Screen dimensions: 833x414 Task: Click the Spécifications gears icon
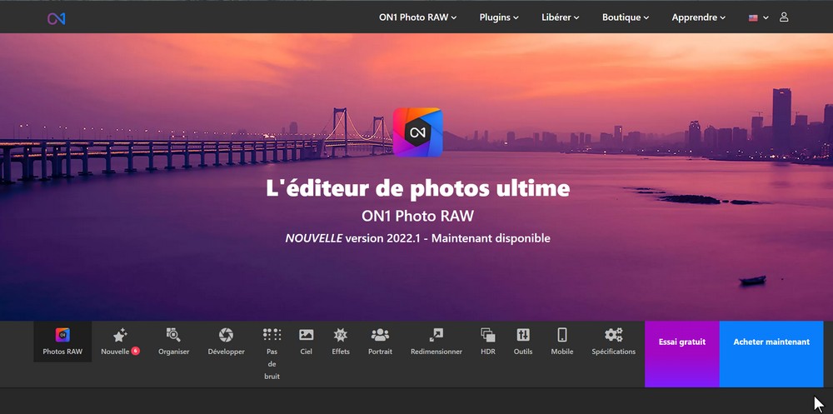614,335
